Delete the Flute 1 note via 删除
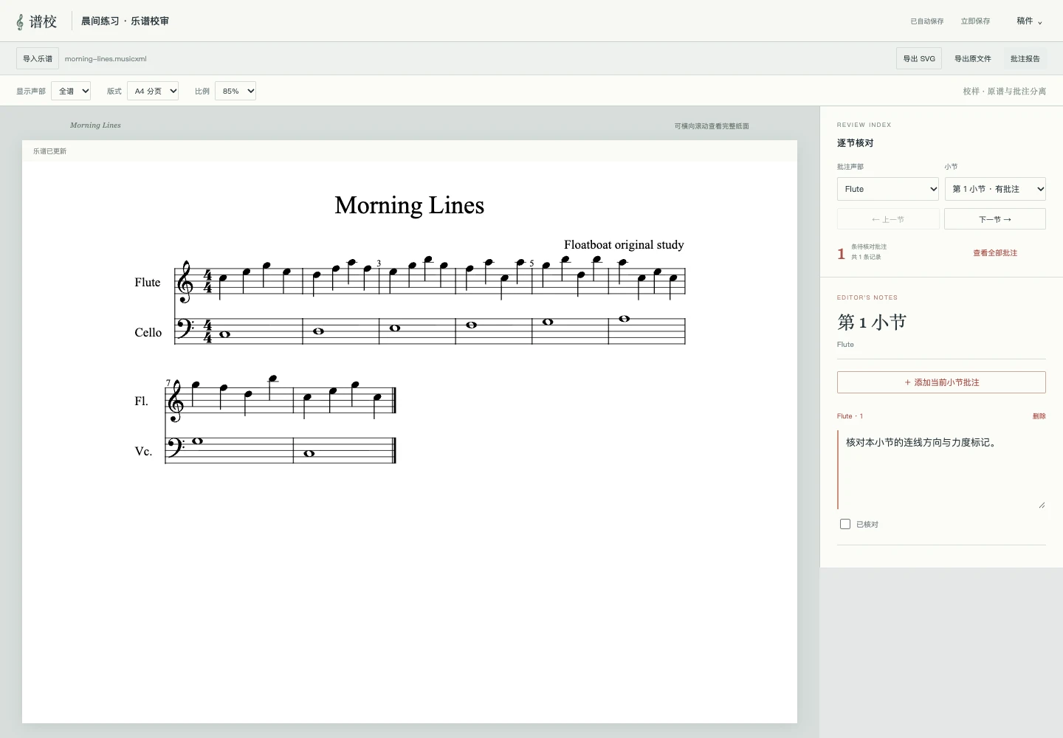The width and height of the screenshot is (1063, 738). coord(1039,416)
